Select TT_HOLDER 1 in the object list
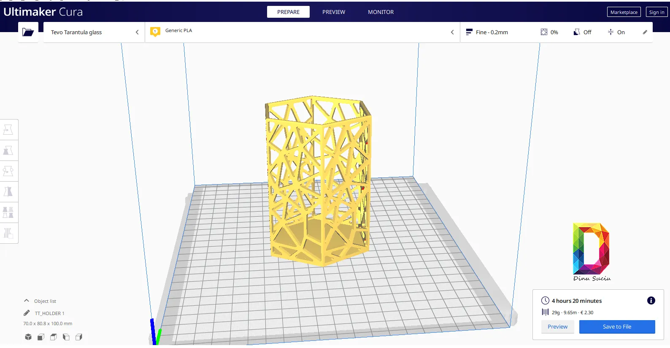 tap(49, 313)
